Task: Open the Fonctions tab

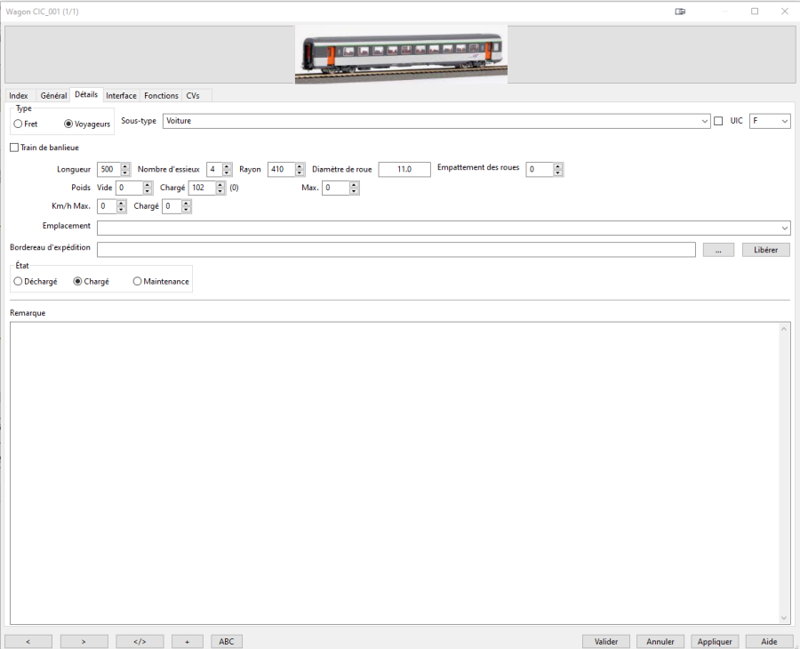Action: [161, 95]
